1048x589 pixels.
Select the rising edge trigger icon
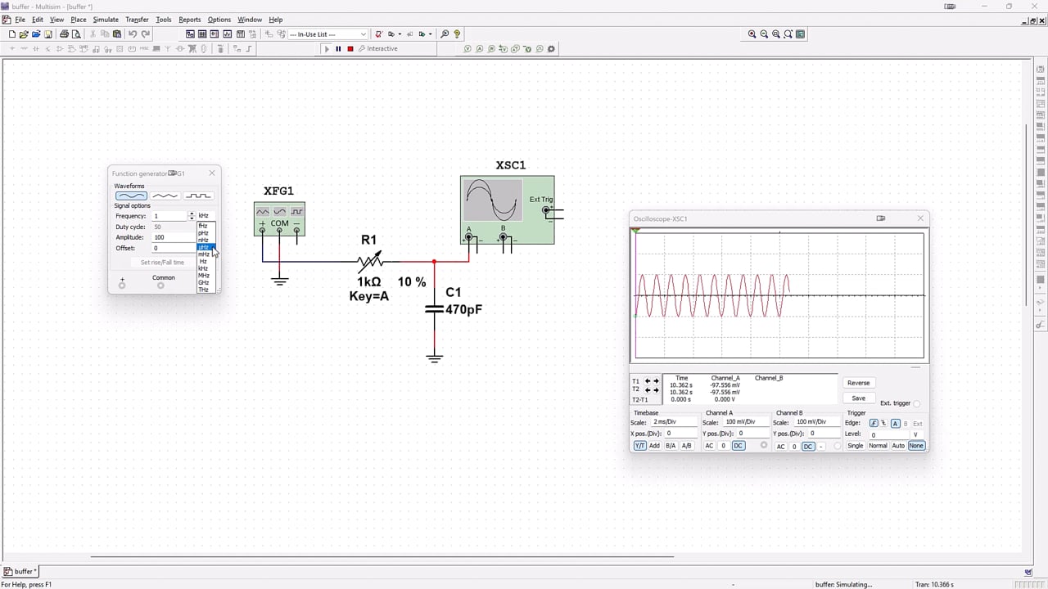pyautogui.click(x=874, y=424)
